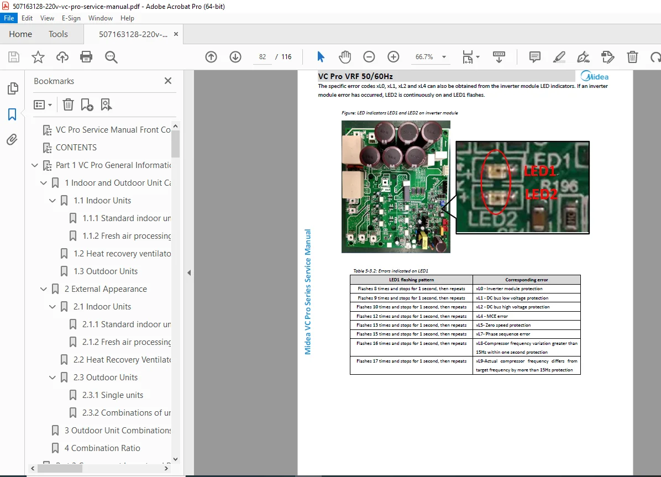Activate the Selection arrow tool
Image resolution: width=661 pixels, height=477 pixels.
(x=321, y=57)
